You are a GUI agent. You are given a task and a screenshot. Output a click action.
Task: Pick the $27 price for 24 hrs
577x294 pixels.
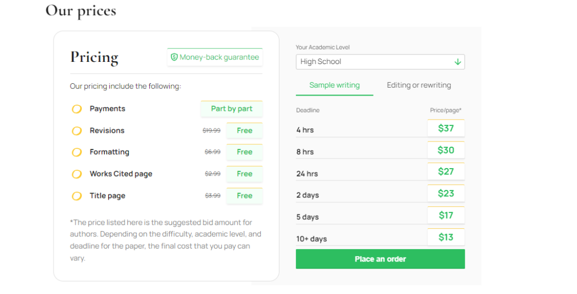click(446, 171)
